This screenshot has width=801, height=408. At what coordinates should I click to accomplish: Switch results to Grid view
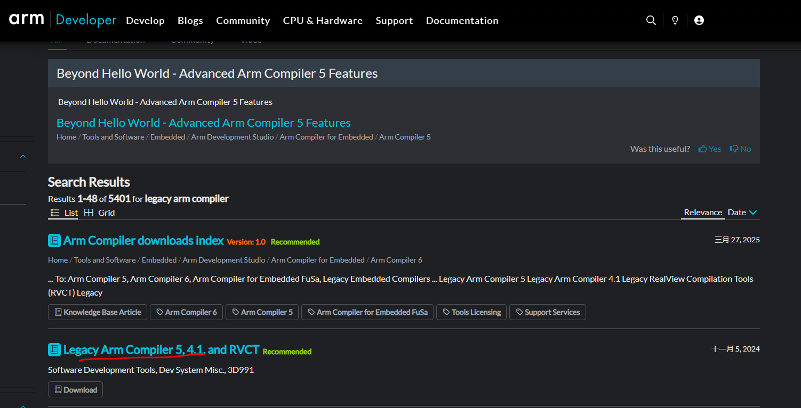[100, 213]
